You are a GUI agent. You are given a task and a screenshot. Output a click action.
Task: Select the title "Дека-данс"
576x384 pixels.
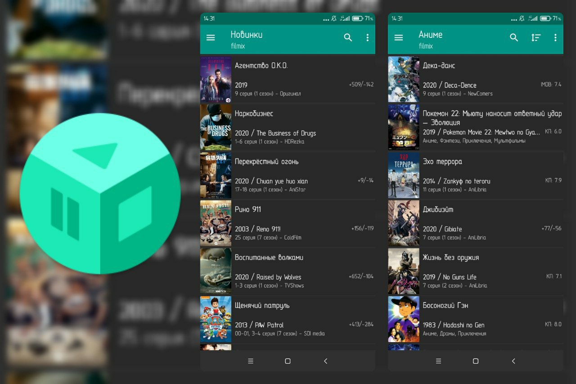[x=439, y=66]
